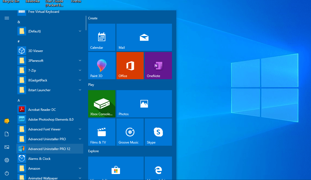
Task: Click the 'Advanced Uninstaller PRO 12' app name
Action: coord(49,149)
